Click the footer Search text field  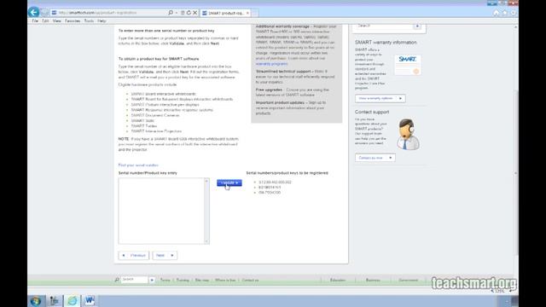(135, 280)
